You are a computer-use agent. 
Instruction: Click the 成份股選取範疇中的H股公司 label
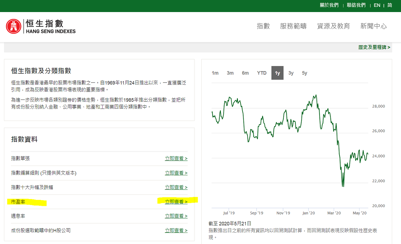pos(41,230)
